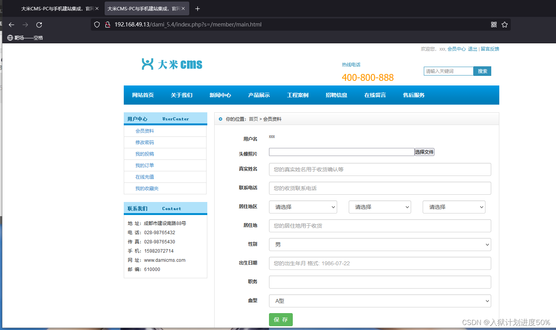556x330 pixels.
Task: Open 产品展示 navigation item
Action: pos(259,95)
